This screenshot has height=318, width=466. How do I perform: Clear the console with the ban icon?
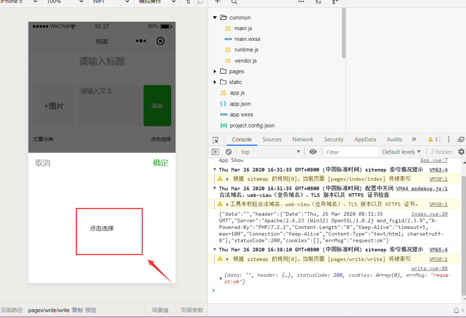pos(229,152)
